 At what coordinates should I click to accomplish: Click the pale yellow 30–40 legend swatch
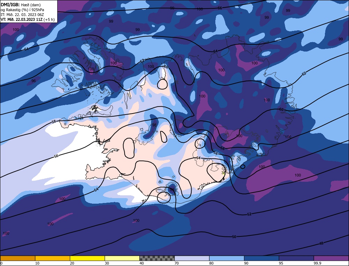pos(122,258)
